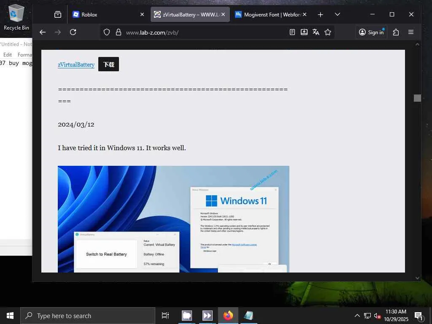Expand the list all tabs dropdown
This screenshot has width=432, height=324.
point(337,14)
